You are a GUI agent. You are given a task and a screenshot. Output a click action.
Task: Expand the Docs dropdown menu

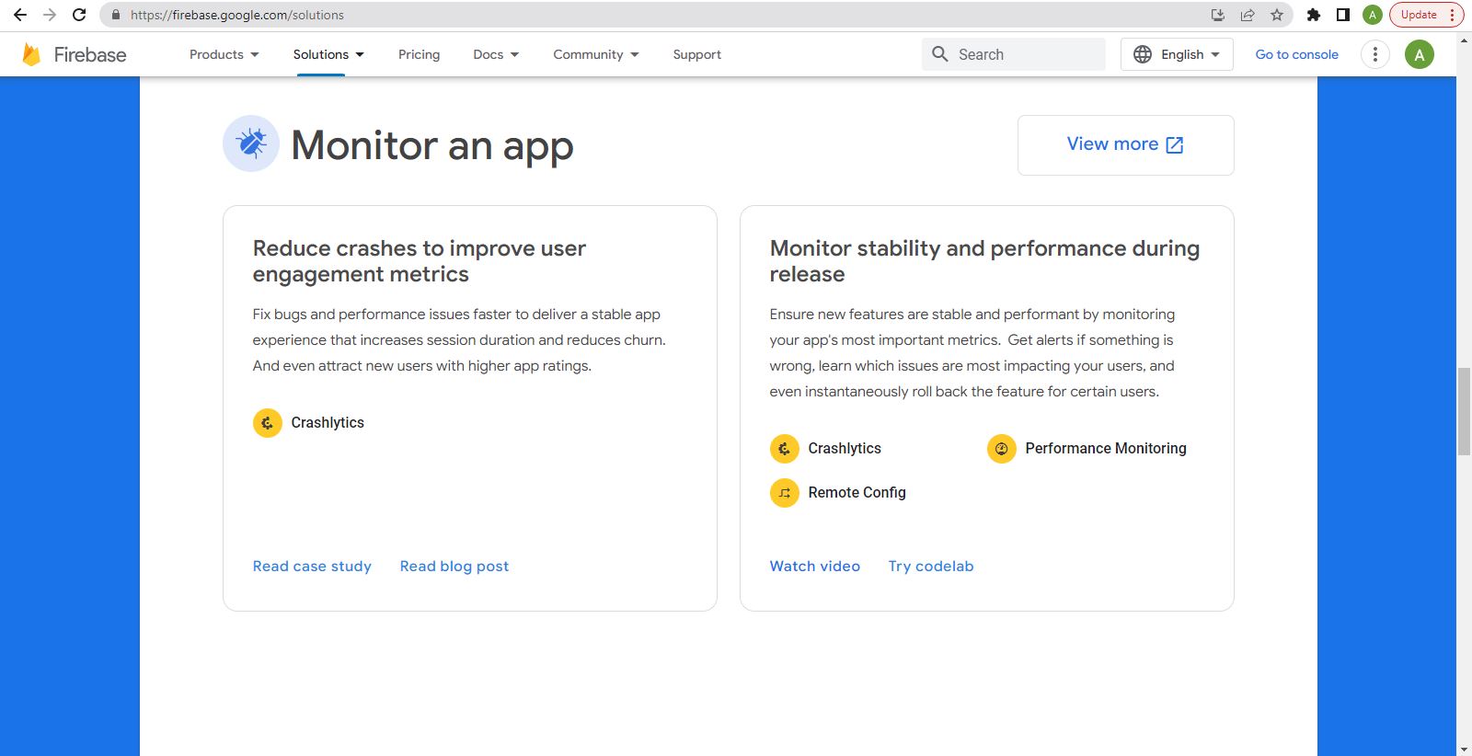(x=496, y=54)
